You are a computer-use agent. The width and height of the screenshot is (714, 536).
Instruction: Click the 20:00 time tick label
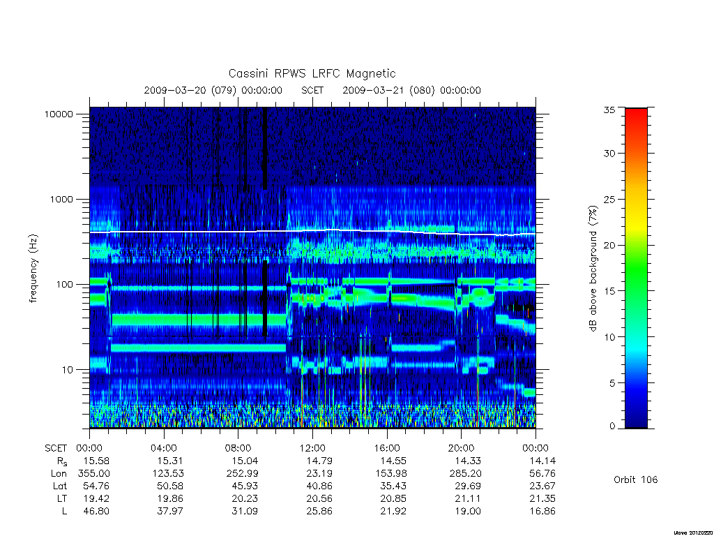[x=462, y=448]
